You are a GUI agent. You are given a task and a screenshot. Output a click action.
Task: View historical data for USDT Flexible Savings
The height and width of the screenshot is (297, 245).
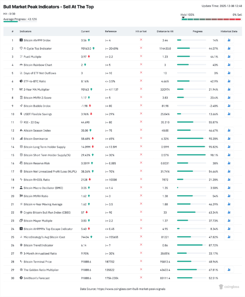click(x=229, y=114)
